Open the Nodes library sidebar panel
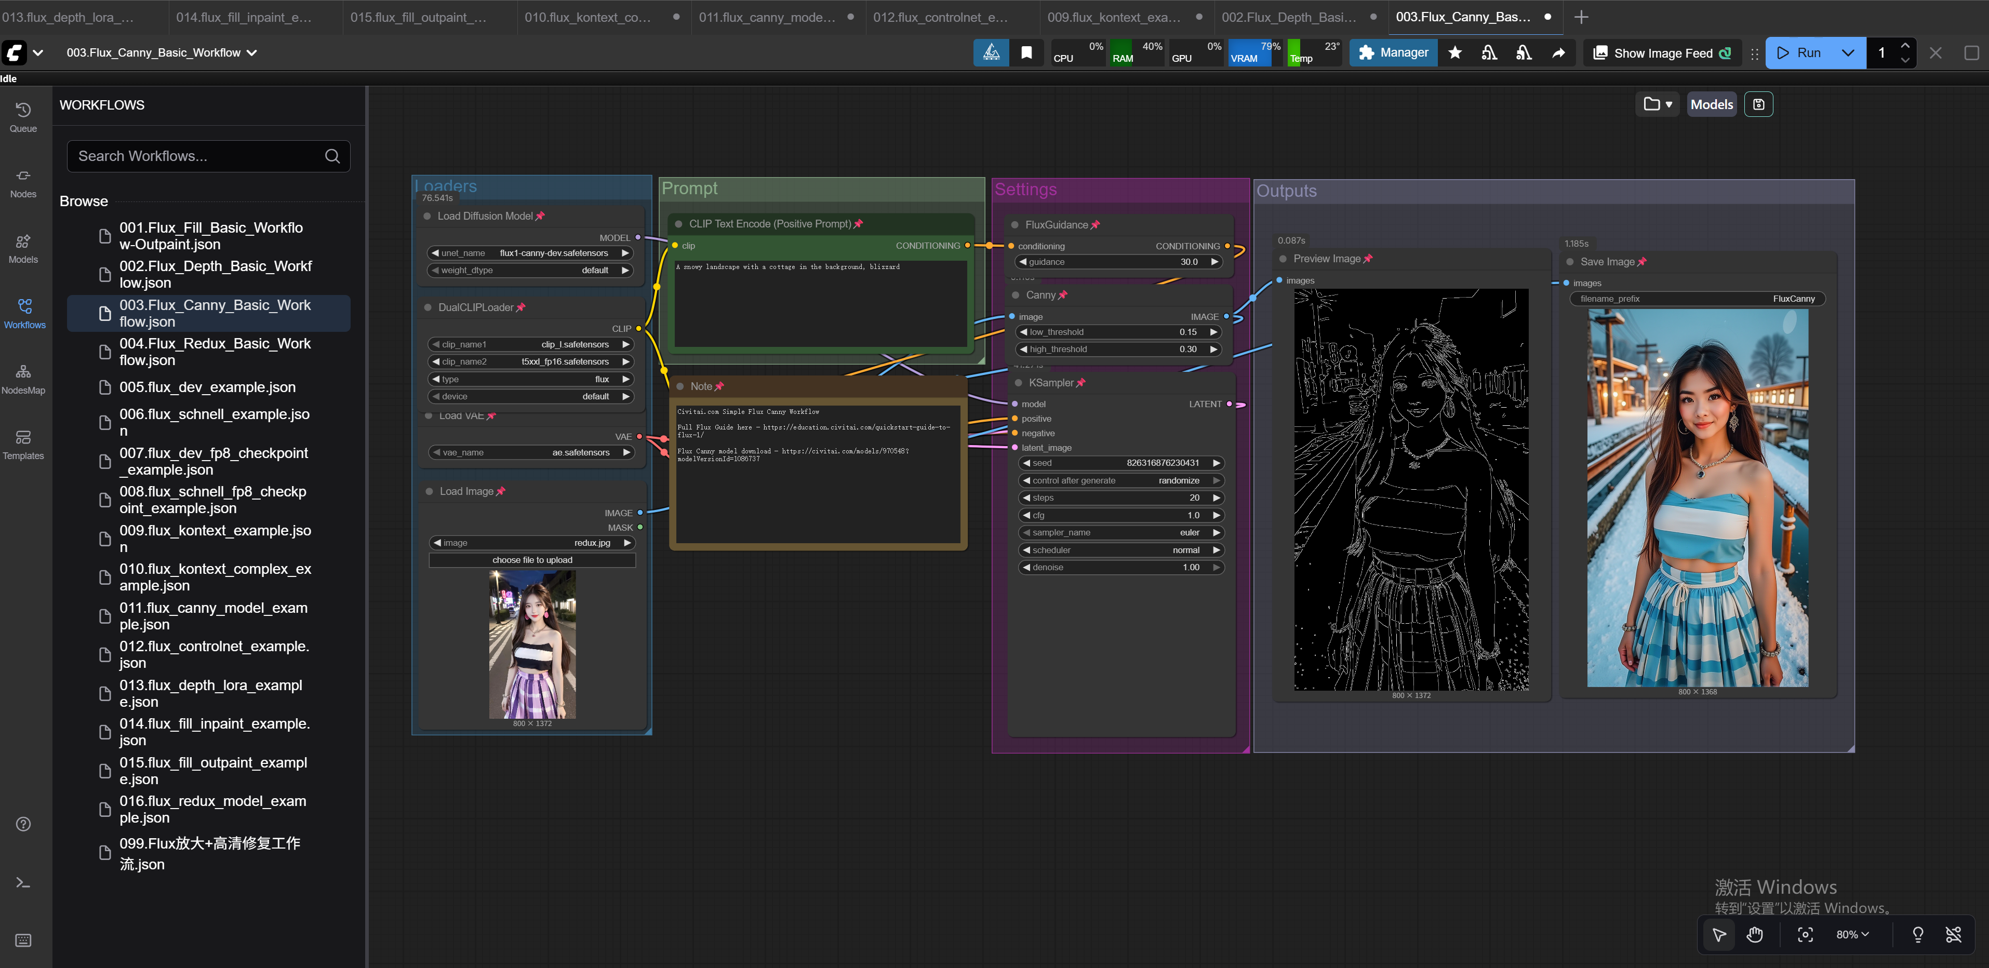Viewport: 1989px width, 968px height. coord(22,182)
